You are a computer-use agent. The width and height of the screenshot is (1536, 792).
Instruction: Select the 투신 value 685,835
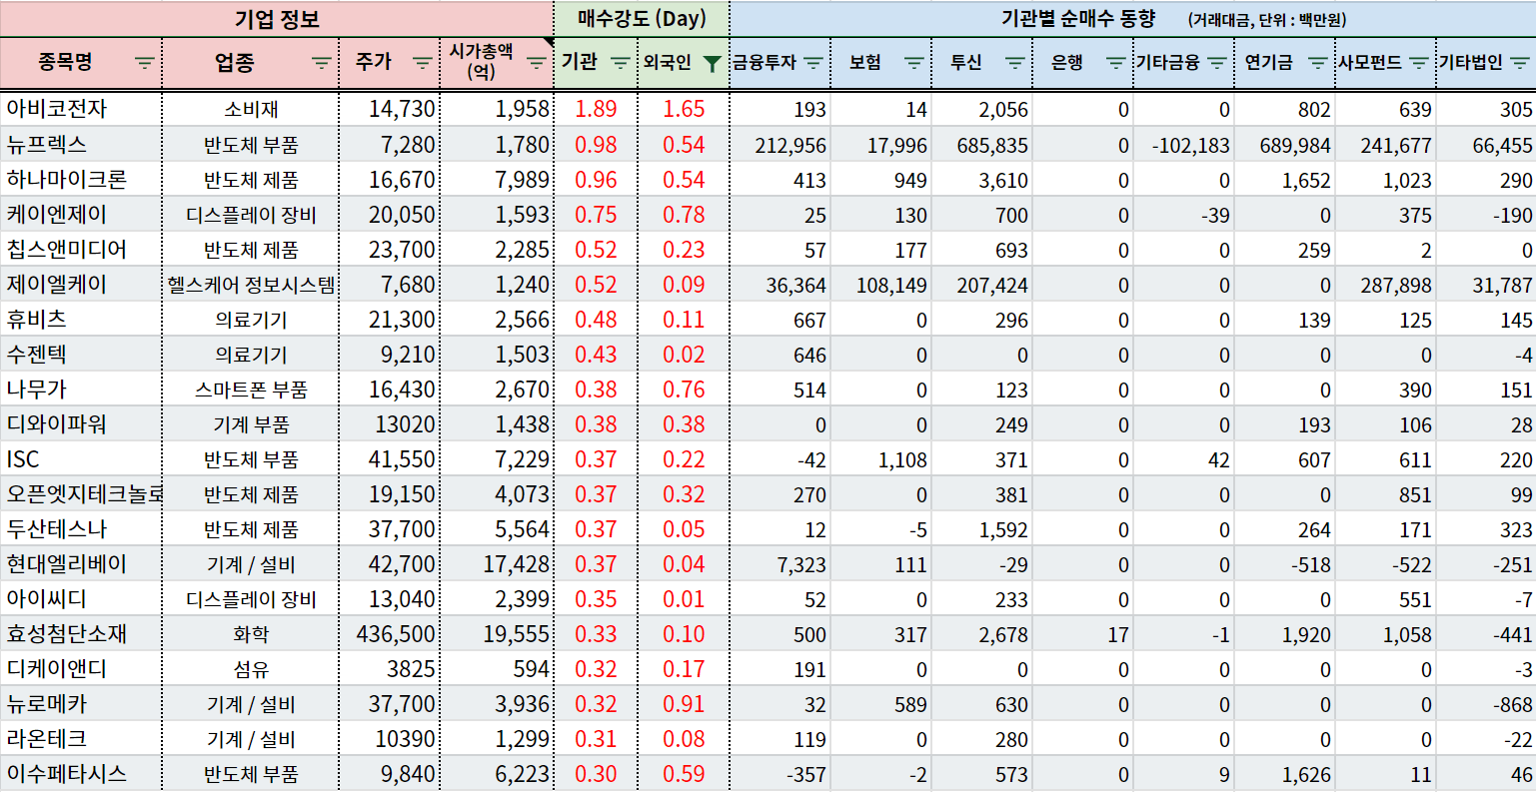(x=982, y=145)
